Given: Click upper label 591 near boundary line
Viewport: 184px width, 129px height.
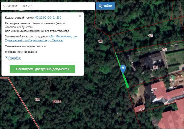Looking at the screenshot, I should (x=165, y=49).
